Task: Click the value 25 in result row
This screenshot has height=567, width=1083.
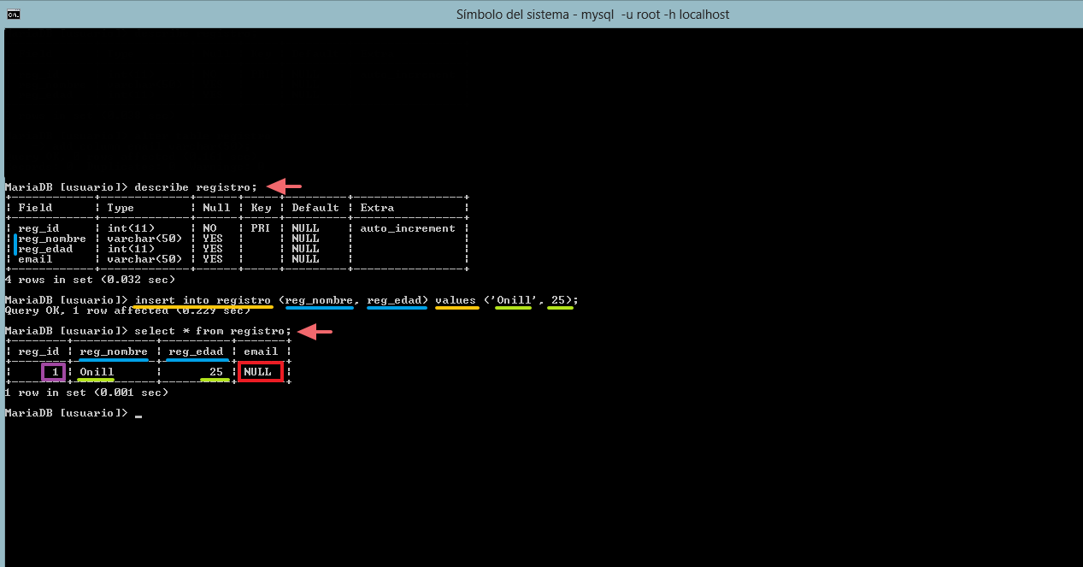Action: [x=215, y=372]
